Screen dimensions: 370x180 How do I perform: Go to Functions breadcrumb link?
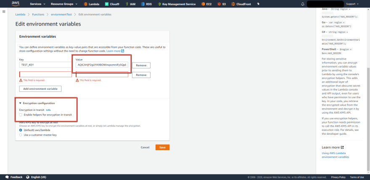click(38, 14)
